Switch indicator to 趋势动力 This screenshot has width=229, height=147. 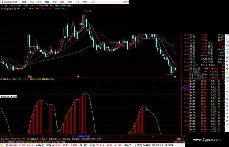pyautogui.click(x=35, y=139)
